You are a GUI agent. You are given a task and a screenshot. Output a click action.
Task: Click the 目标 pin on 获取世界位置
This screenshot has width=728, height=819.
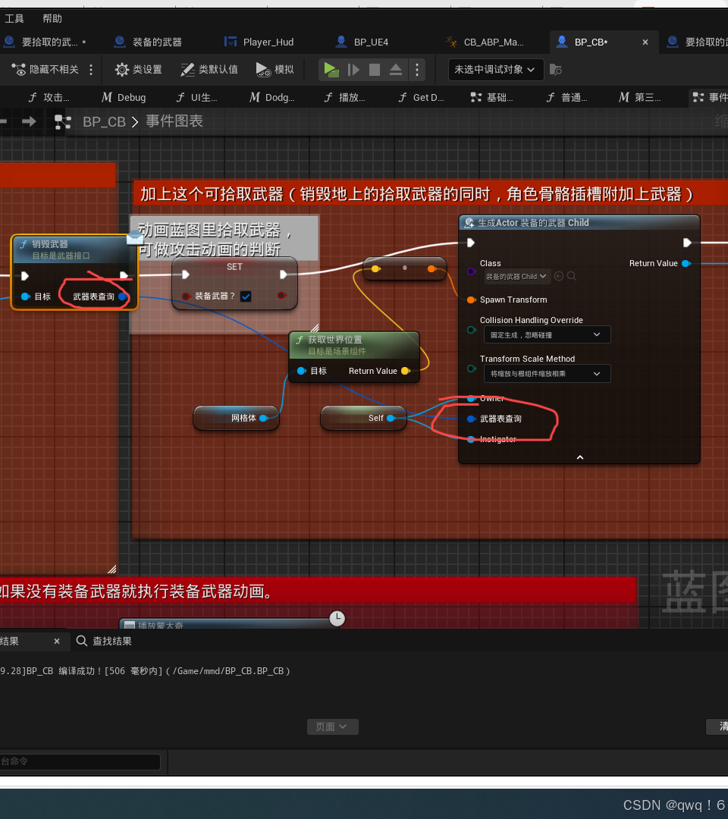pos(301,371)
